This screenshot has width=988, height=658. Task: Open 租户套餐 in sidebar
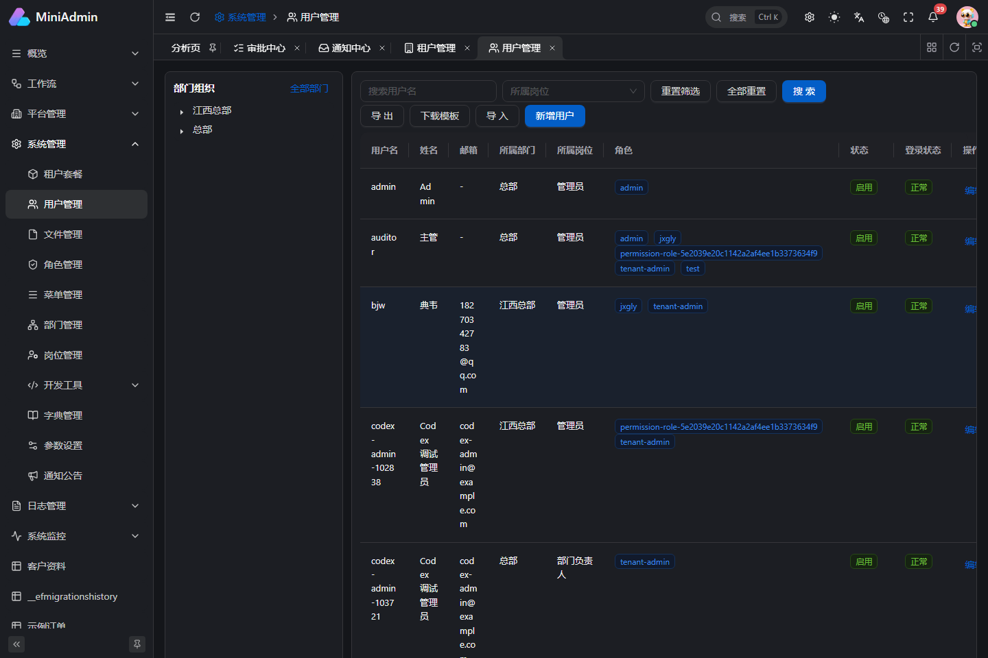76,174
